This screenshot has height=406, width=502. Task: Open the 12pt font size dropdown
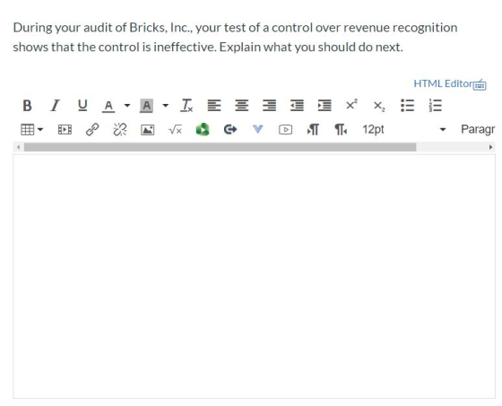point(404,130)
